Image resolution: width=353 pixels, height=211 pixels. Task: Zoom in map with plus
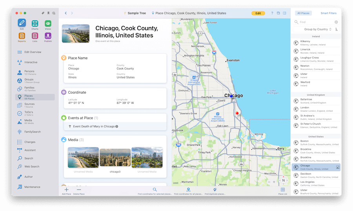274,182
